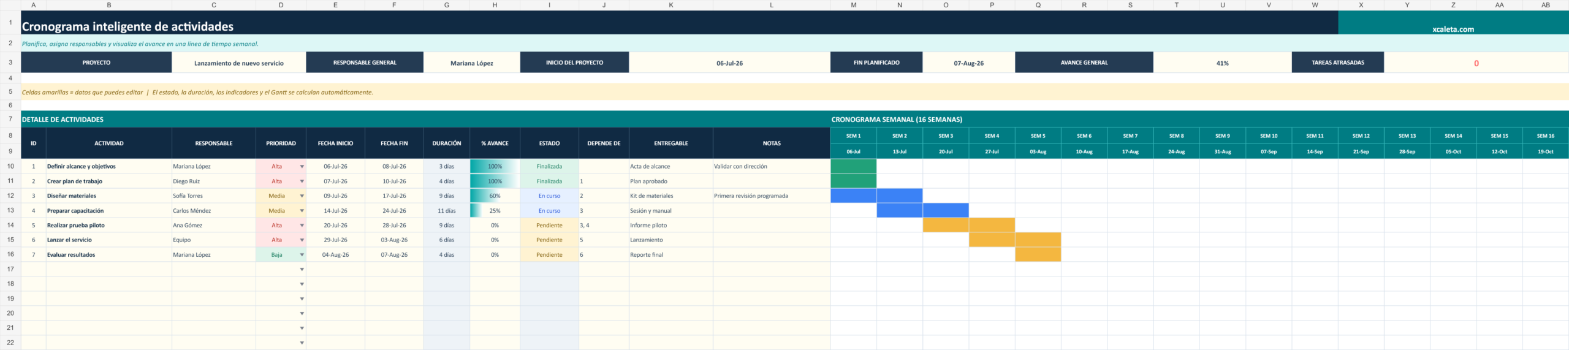This screenshot has height=350, width=1569.
Task: Select the AVANCE GENERAL value 41%
Action: 1222,63
